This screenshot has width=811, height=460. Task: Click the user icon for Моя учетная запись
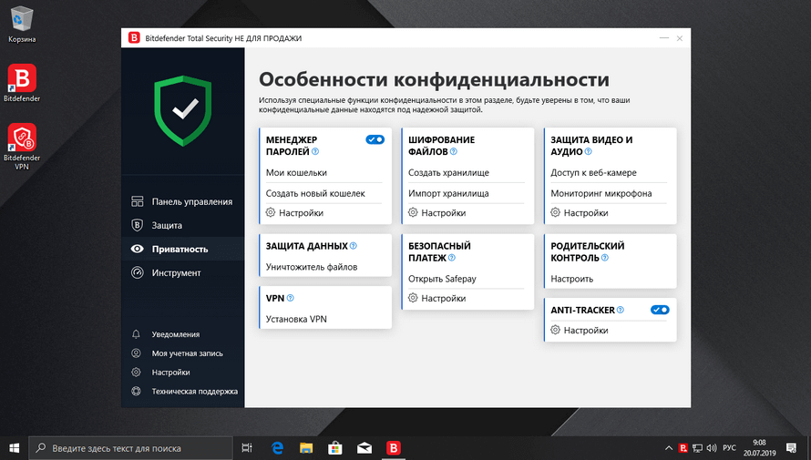tap(136, 353)
